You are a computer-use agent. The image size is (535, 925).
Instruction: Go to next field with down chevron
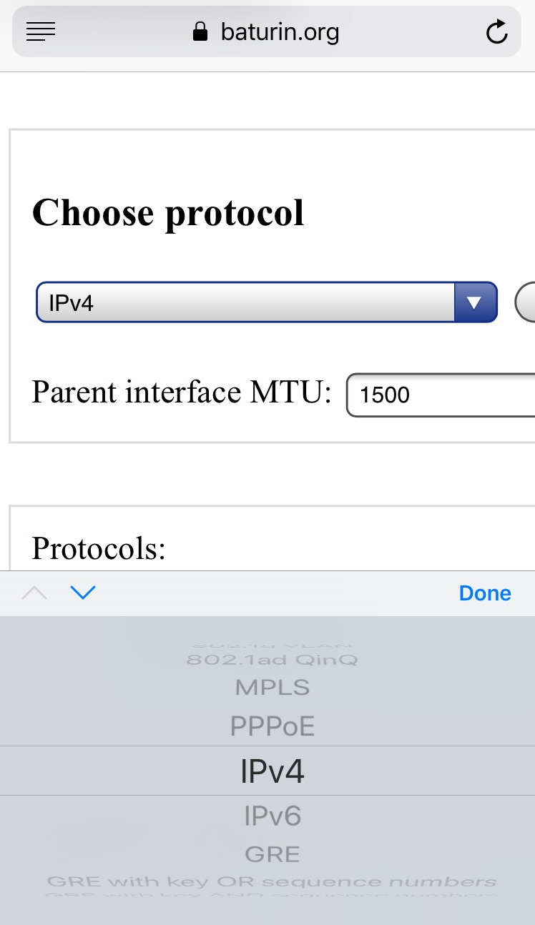click(x=83, y=593)
